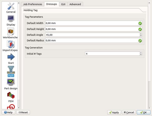Click the Default Height green checkmark
Screen dimensions: 152x116
pyautogui.click(x=140, y=29)
